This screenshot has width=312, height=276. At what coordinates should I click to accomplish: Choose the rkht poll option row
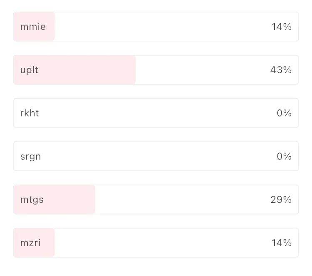[x=156, y=113]
